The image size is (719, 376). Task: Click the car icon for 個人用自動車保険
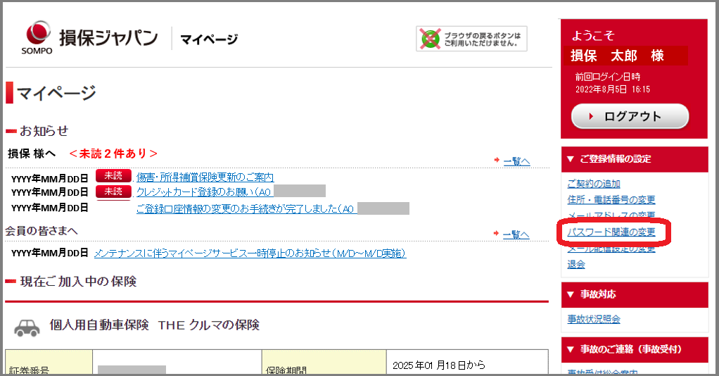(27, 327)
